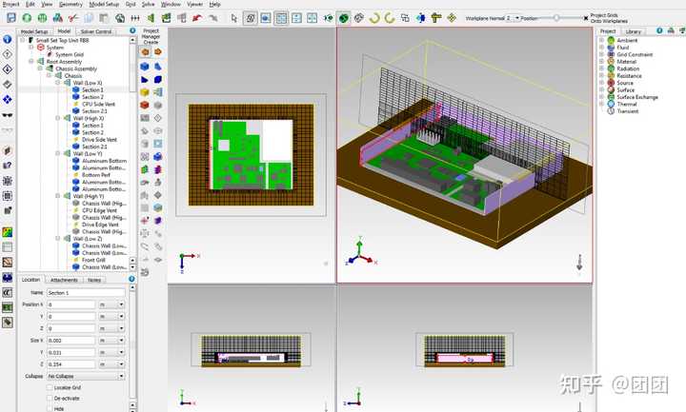Adjust the workplane Position slider
The width and height of the screenshot is (686, 412).
pos(556,18)
